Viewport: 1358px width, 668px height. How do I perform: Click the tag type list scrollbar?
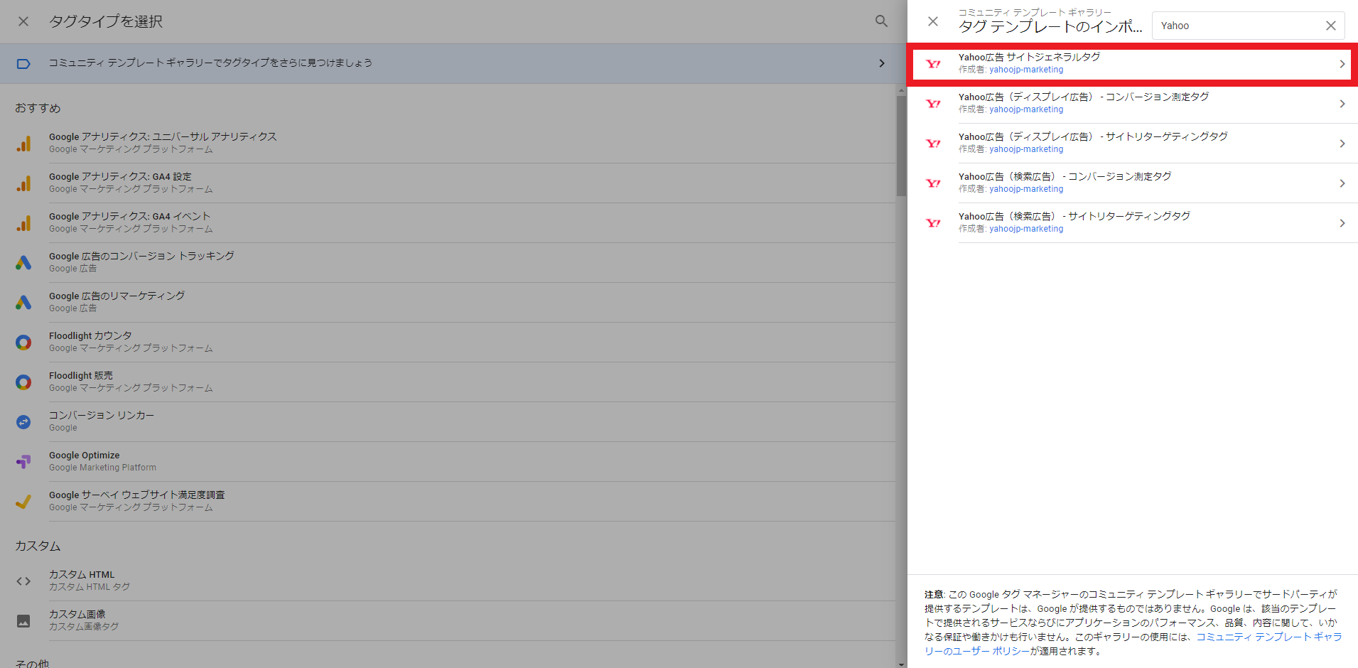point(901,146)
